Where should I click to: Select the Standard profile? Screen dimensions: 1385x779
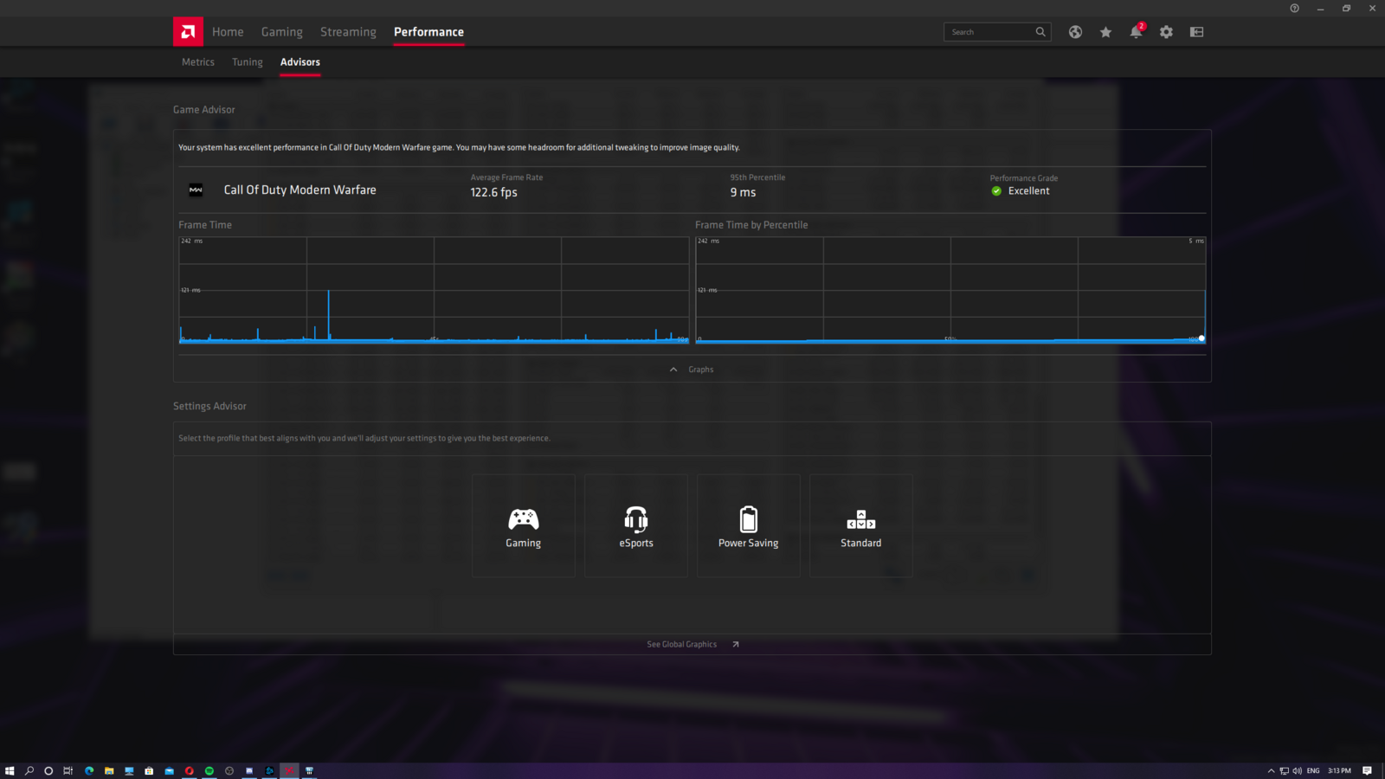click(861, 525)
